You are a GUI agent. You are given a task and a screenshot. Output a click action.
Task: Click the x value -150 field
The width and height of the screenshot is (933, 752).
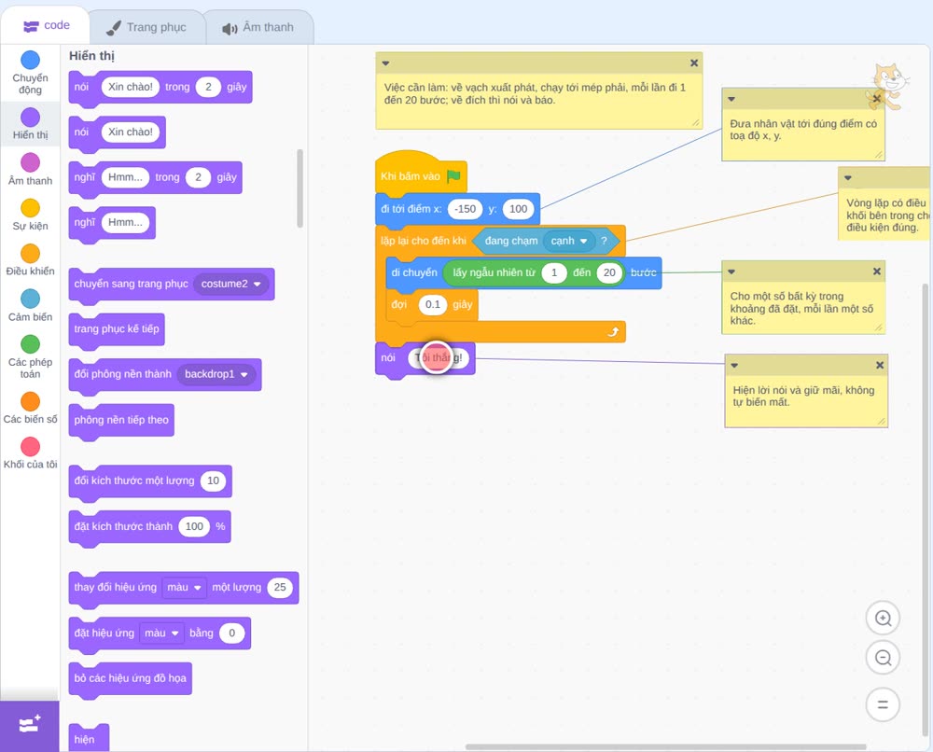click(x=465, y=209)
